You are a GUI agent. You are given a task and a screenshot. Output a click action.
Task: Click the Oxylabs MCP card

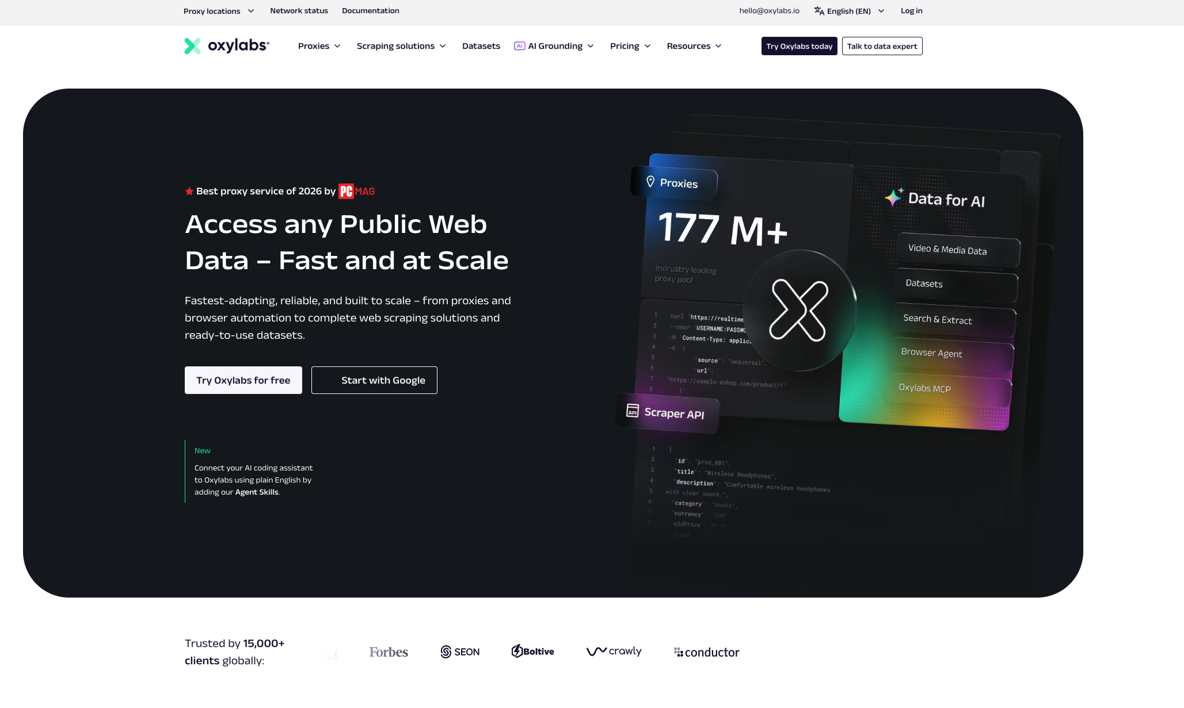coord(951,389)
